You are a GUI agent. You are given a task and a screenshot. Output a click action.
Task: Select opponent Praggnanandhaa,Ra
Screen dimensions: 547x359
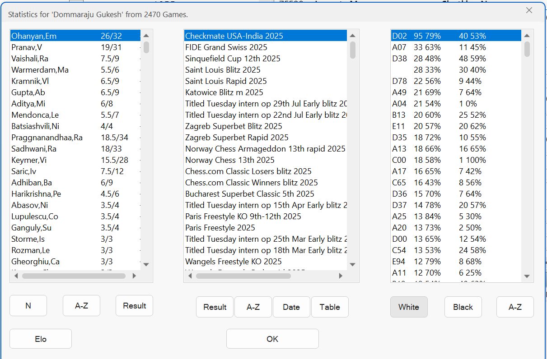(47, 138)
